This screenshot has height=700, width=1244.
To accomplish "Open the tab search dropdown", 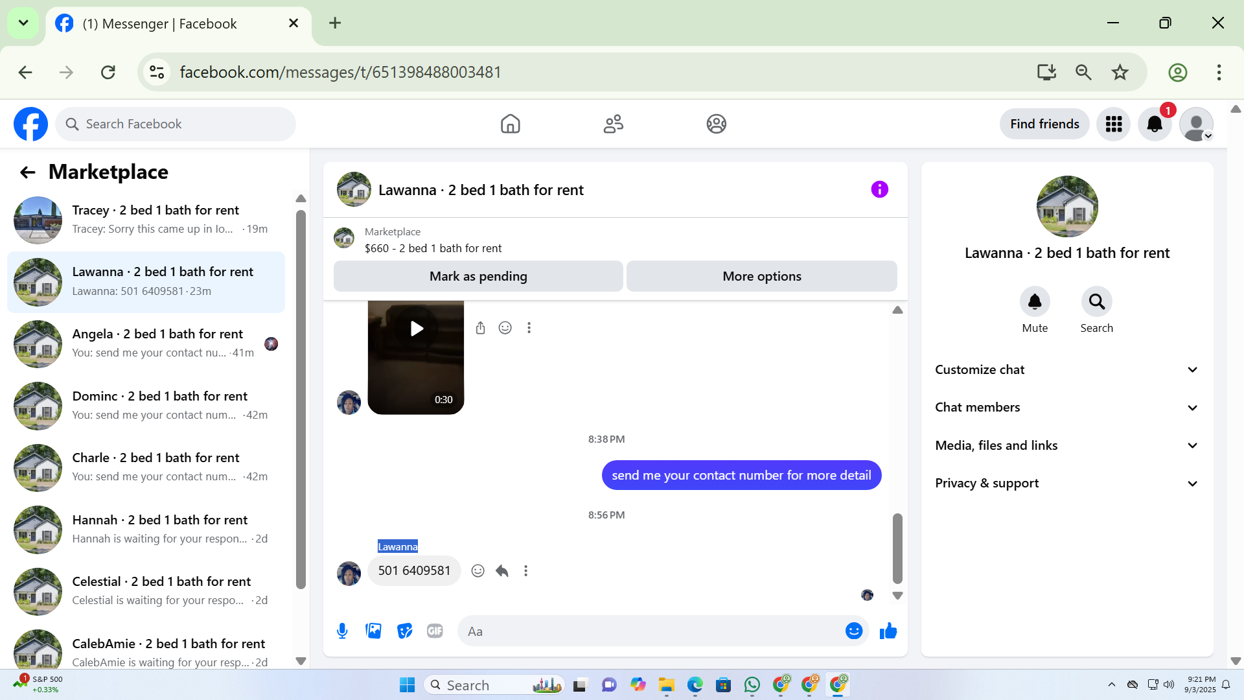I will coord(23,23).
